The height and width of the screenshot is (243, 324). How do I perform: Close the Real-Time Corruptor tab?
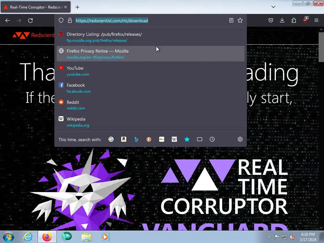[65, 7]
